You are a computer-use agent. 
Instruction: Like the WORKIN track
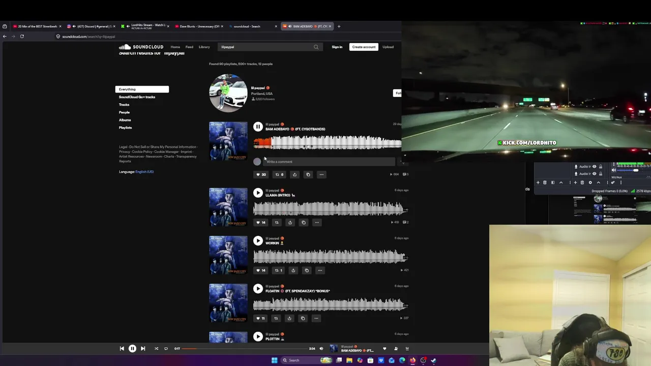pyautogui.click(x=260, y=270)
